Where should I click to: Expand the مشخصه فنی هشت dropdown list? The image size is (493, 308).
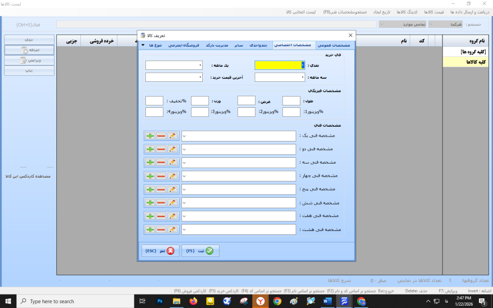185,230
